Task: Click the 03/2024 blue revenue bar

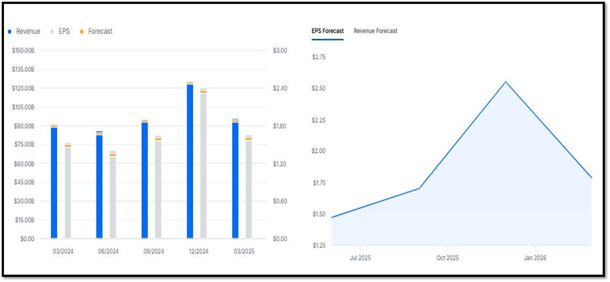Action: pyautogui.click(x=54, y=183)
